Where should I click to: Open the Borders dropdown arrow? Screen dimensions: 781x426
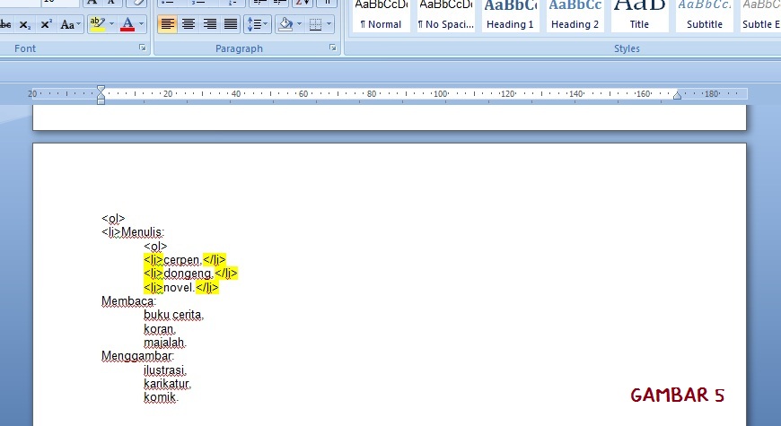click(329, 24)
